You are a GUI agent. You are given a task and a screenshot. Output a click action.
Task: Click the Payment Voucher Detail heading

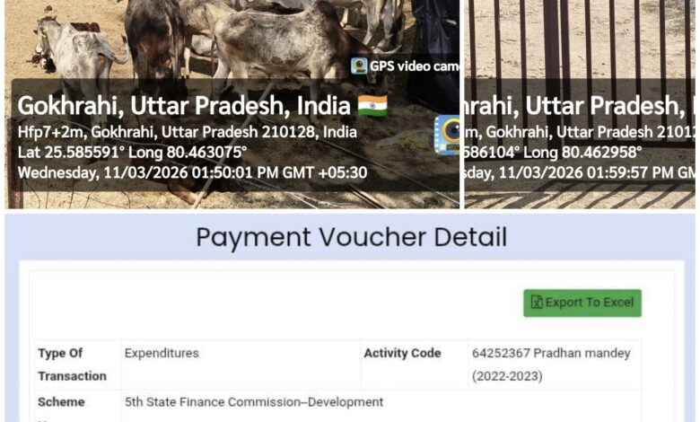coord(351,237)
